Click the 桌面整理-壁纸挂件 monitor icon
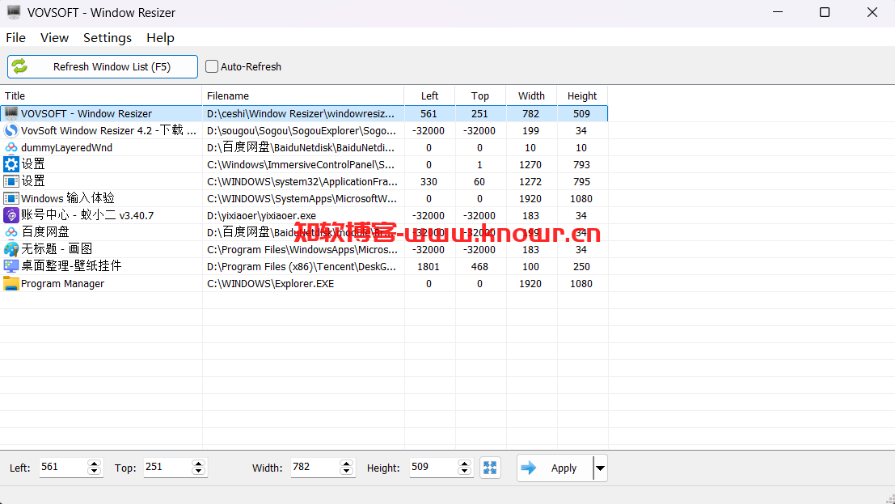 (11, 266)
